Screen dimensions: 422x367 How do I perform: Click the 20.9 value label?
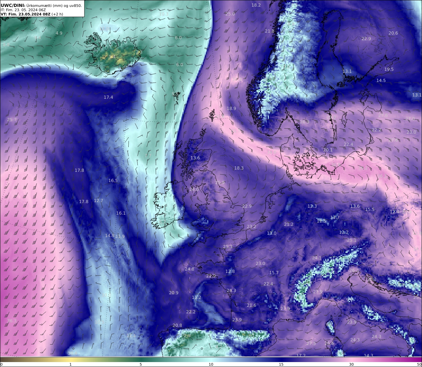(x=174, y=293)
